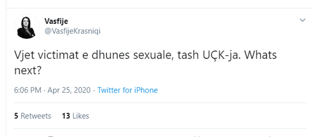Show the "13 Likes" list

pyautogui.click(x=75, y=116)
